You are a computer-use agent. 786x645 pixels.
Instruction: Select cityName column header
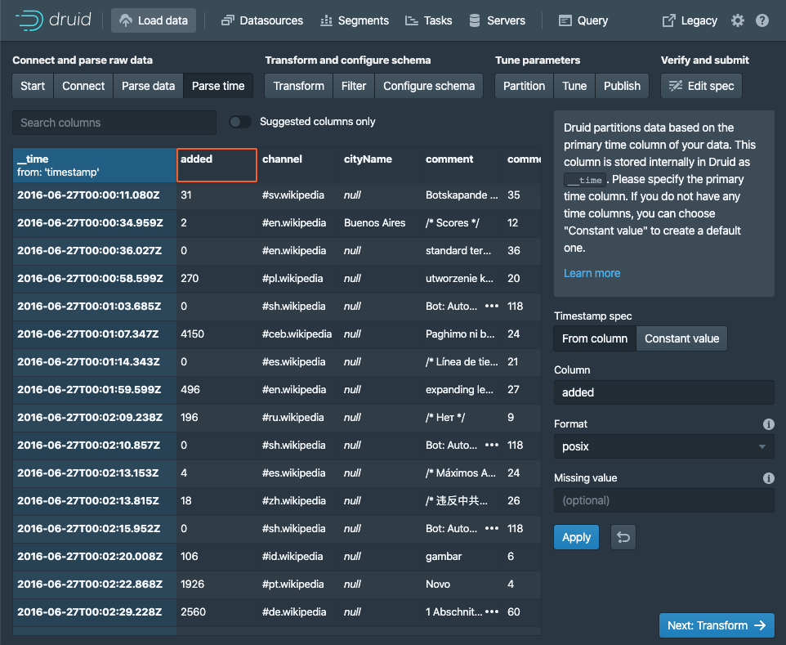[381, 165]
